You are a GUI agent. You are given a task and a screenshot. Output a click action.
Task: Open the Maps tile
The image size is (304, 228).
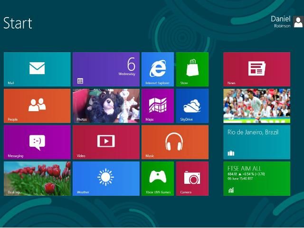pos(158,106)
